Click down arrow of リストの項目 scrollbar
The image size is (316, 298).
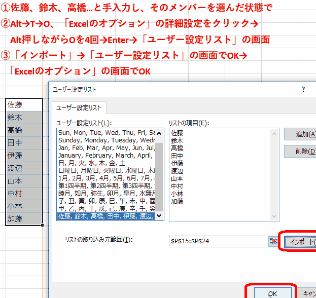click(x=274, y=216)
